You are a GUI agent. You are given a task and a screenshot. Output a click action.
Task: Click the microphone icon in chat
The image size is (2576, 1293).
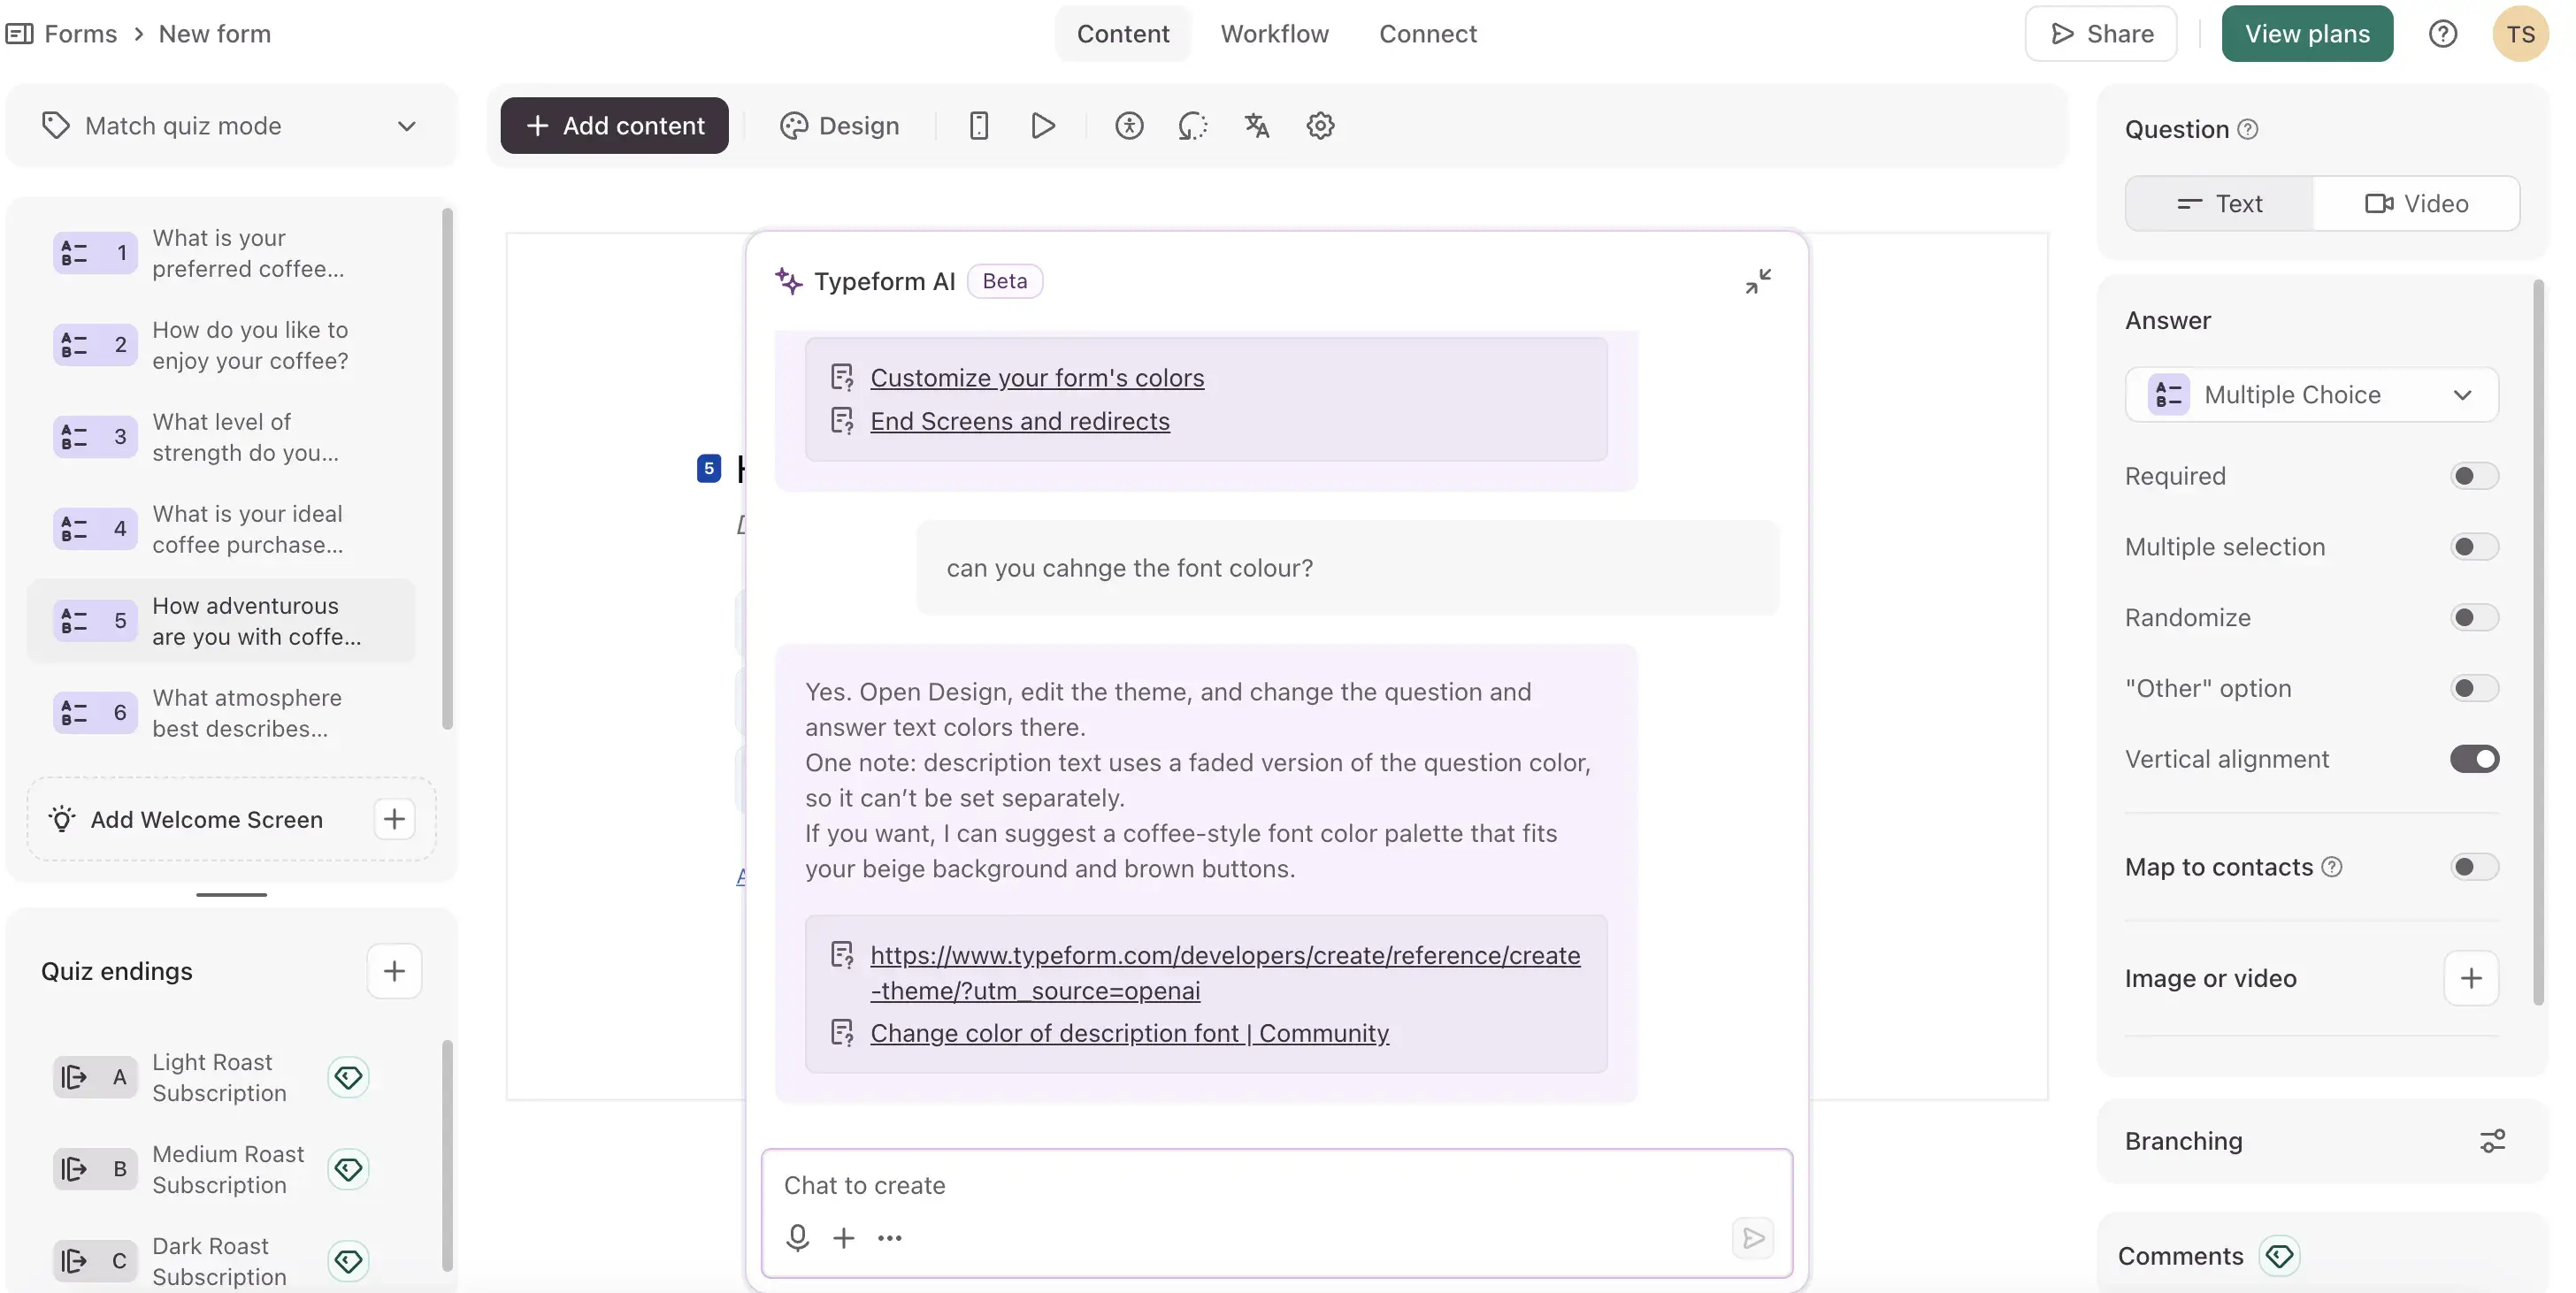point(797,1238)
